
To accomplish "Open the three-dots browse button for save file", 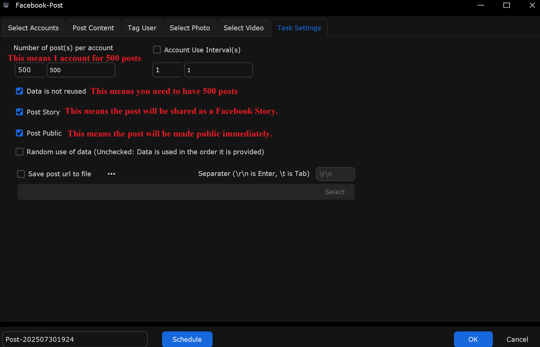I will point(111,174).
